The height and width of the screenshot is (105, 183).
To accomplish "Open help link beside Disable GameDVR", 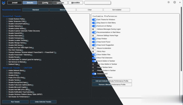I will (x=23, y=33).
